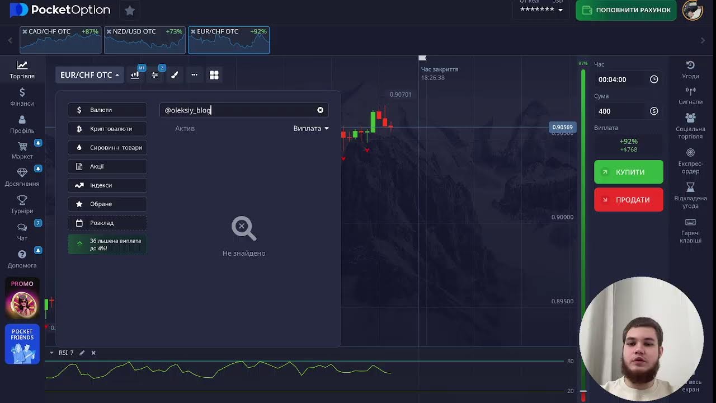The width and height of the screenshot is (716, 403).
Task: Open the account balance dropdown
Action: pyautogui.click(x=541, y=10)
